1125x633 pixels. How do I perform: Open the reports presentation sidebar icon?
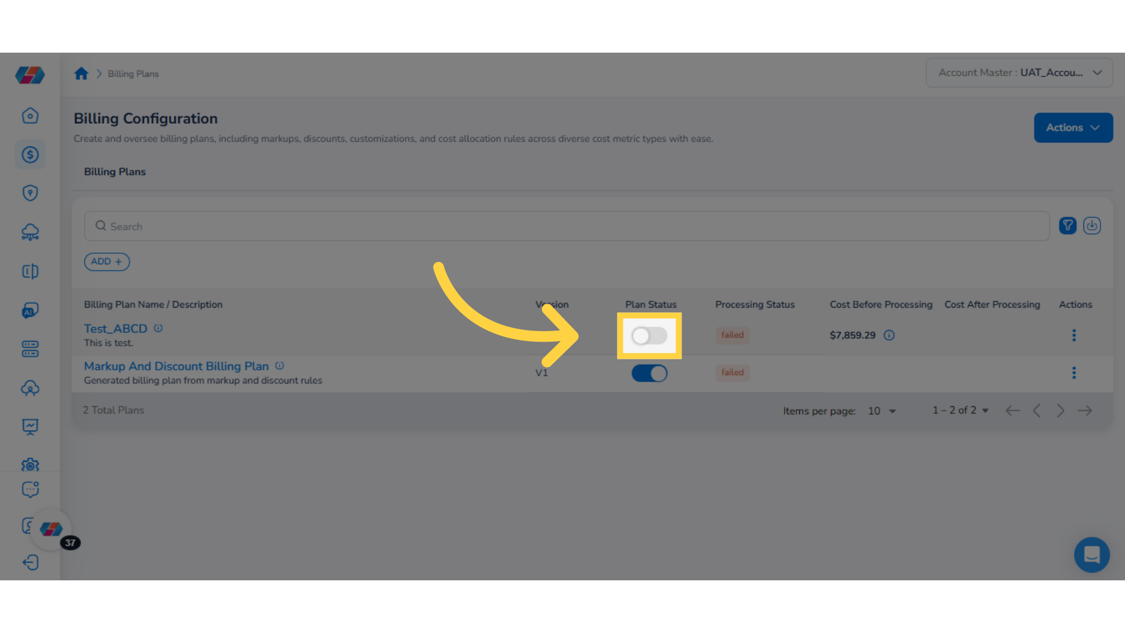30,427
